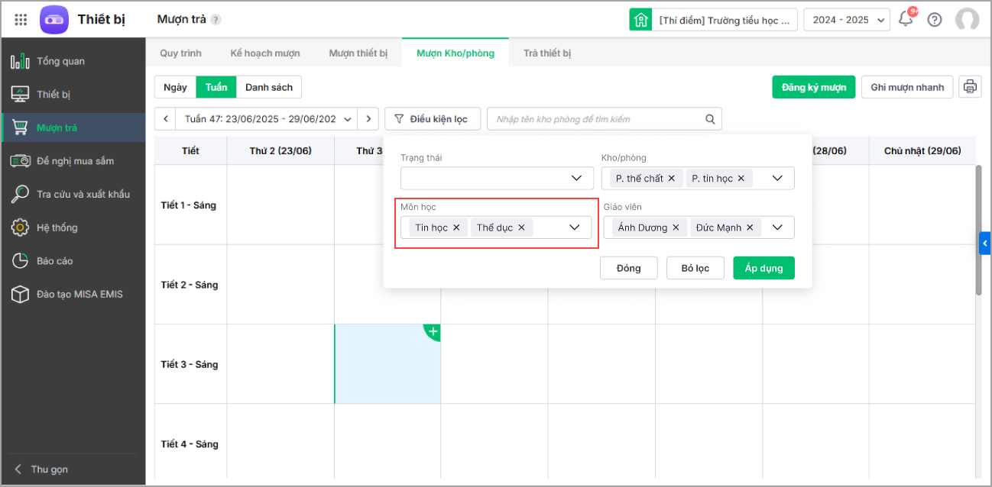Switch to Trả thiết bị tab
This screenshot has width=992, height=487.
(547, 53)
